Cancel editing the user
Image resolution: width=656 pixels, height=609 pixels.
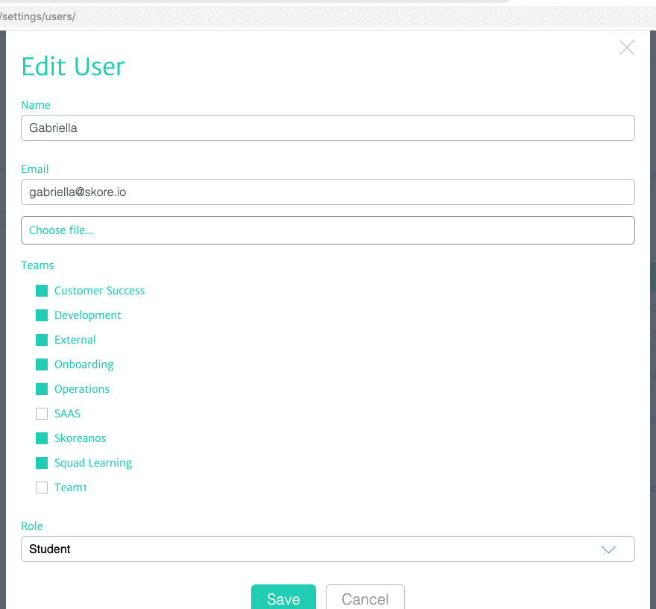click(365, 597)
